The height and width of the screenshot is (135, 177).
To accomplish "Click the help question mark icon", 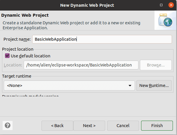I will pyautogui.click(x=8, y=125).
